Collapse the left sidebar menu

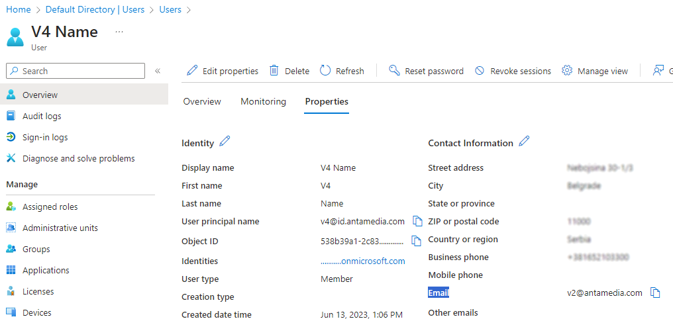[158, 71]
